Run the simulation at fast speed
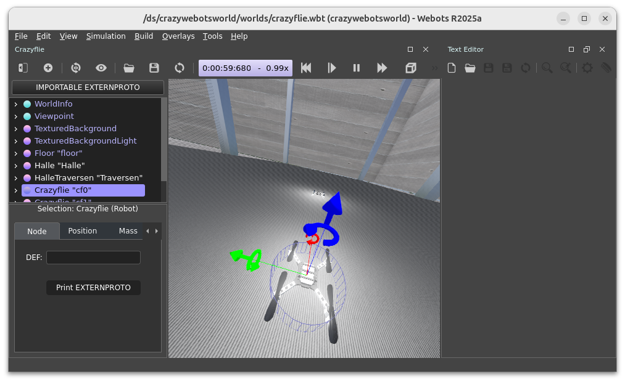Screen dimensions: 625x382 (x=382, y=68)
